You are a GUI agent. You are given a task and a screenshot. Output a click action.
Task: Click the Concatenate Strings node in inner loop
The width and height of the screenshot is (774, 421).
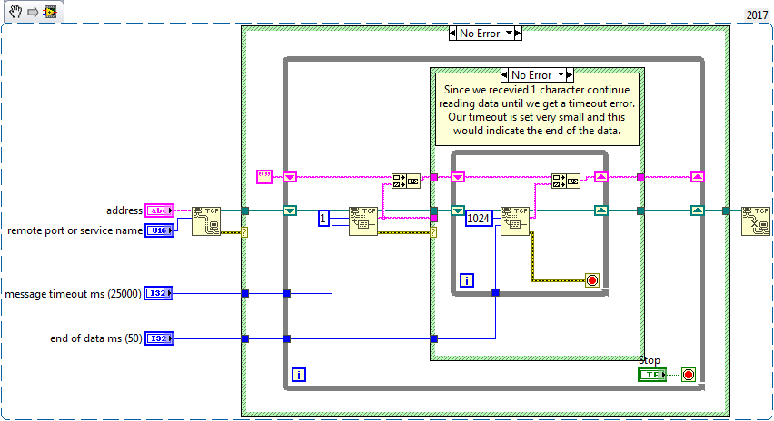(x=566, y=180)
